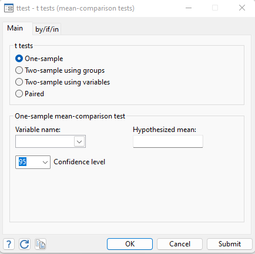Open the Confidence level dropdown arrow

pyautogui.click(x=45, y=162)
